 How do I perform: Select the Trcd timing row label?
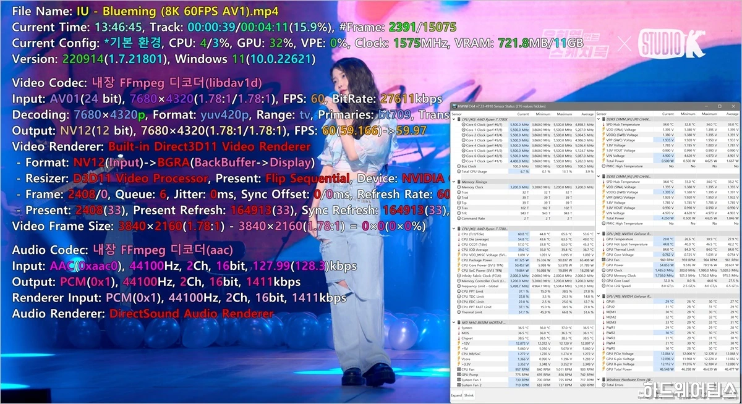click(x=464, y=197)
